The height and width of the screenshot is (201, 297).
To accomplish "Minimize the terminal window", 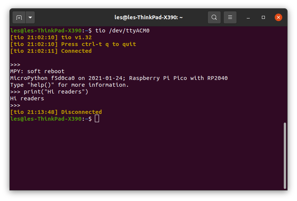I will pyautogui.click(x=248, y=18).
